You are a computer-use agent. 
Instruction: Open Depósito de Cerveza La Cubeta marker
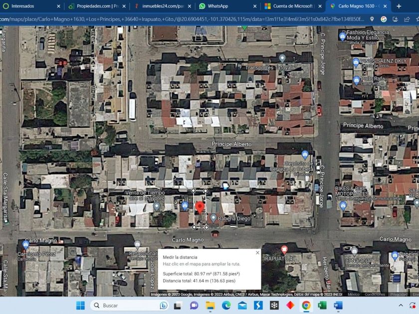coord(305,155)
